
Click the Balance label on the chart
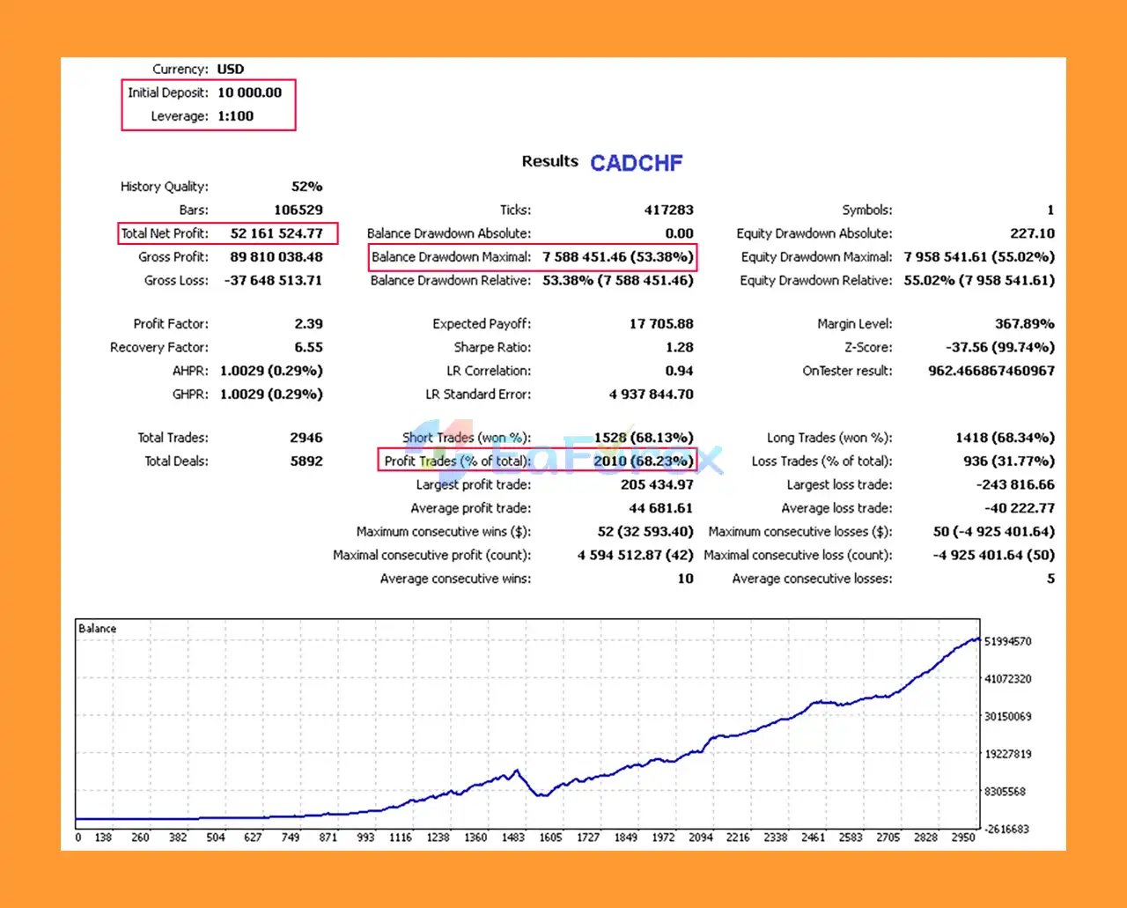coord(97,629)
